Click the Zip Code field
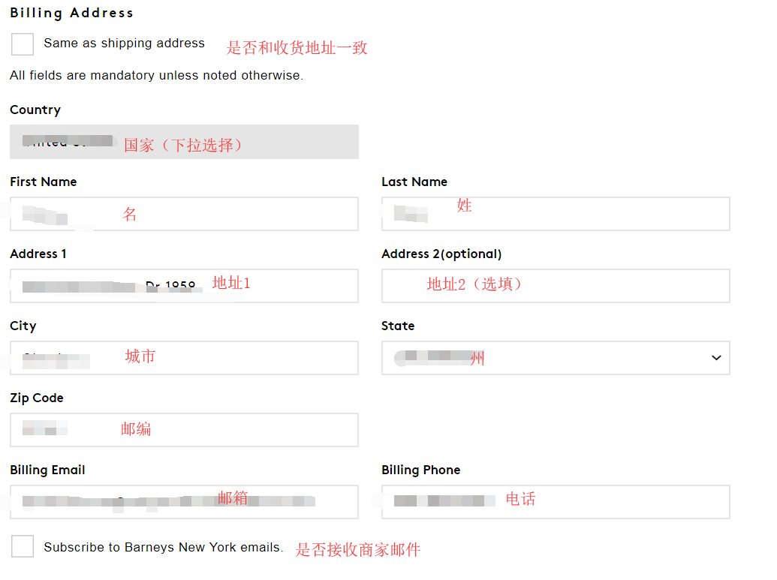Image resolution: width=777 pixels, height=580 pixels. pyautogui.click(x=184, y=430)
